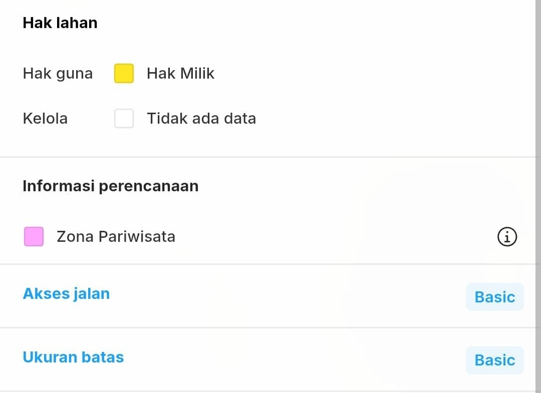
Task: Tap the word Pariwisata in the zone label
Action: 137,236
